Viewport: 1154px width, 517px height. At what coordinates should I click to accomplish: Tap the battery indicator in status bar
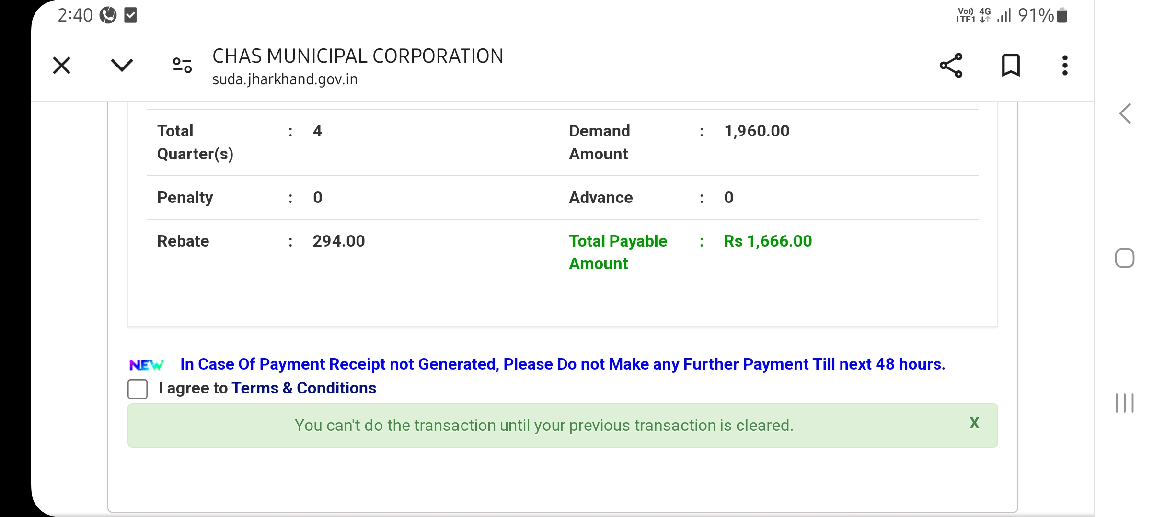point(1062,15)
